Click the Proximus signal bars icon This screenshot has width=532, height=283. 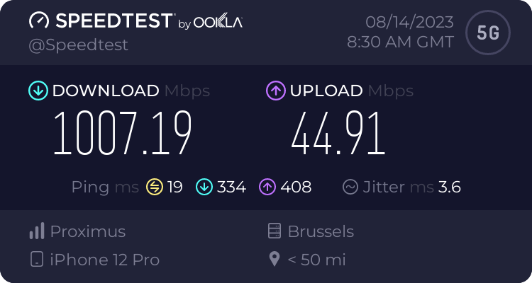pos(37,231)
